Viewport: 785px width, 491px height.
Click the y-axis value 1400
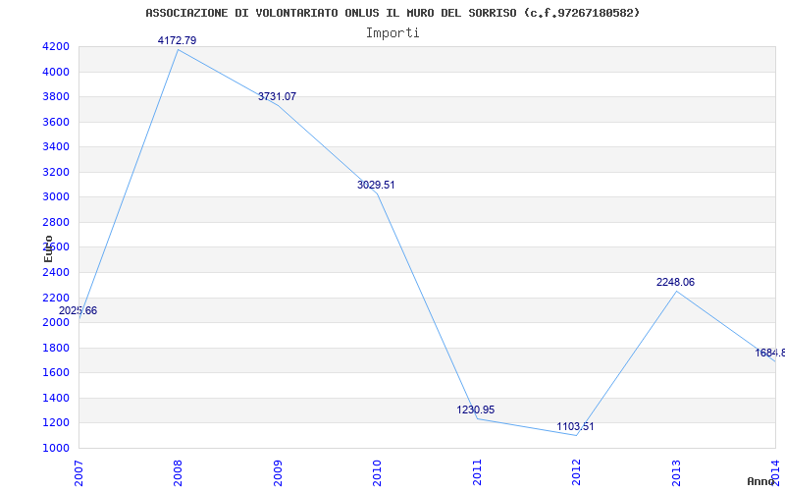pos(56,399)
